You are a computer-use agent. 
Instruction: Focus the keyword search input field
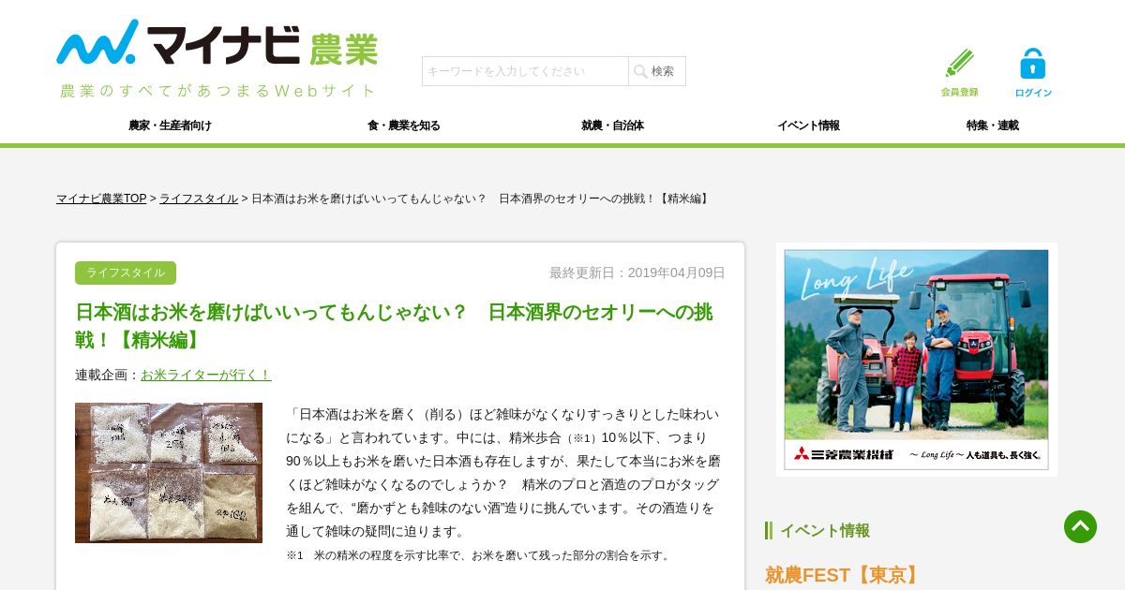click(525, 71)
